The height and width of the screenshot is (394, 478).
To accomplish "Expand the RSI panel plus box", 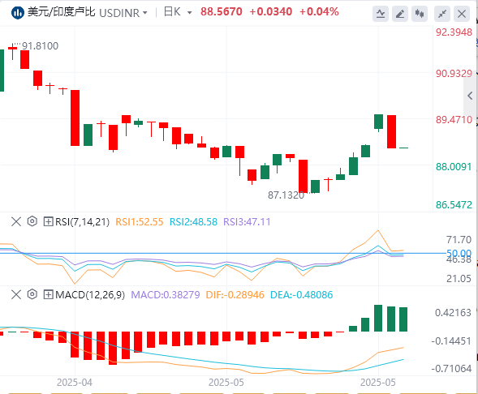I will tap(48, 221).
